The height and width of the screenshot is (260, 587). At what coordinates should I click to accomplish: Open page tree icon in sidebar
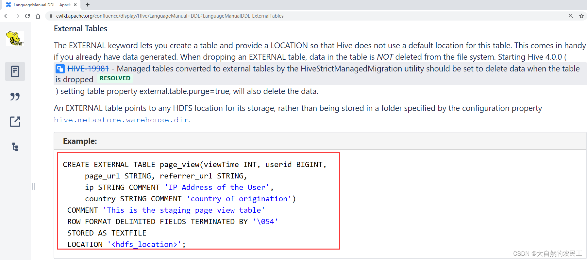15,147
